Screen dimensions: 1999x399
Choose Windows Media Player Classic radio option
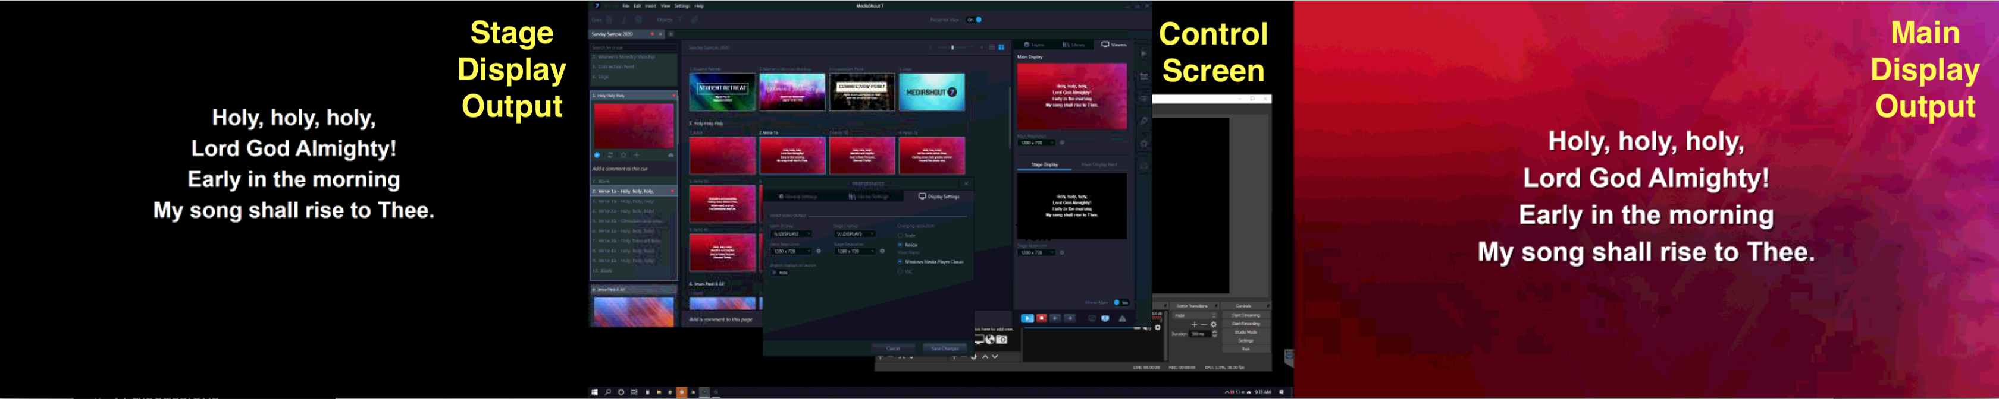(900, 262)
